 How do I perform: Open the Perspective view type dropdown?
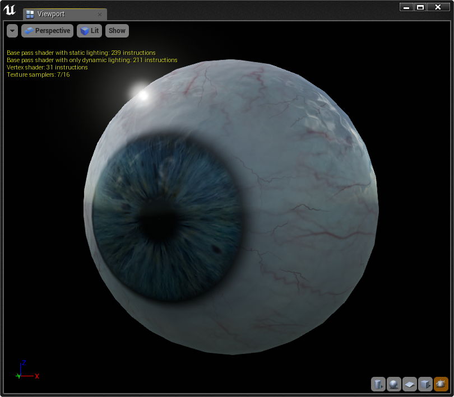pos(48,31)
